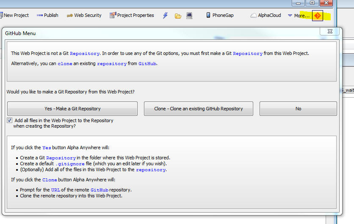Open AlphaCloud from the toolbar
Screen dimensions: 354x224
click(266, 15)
